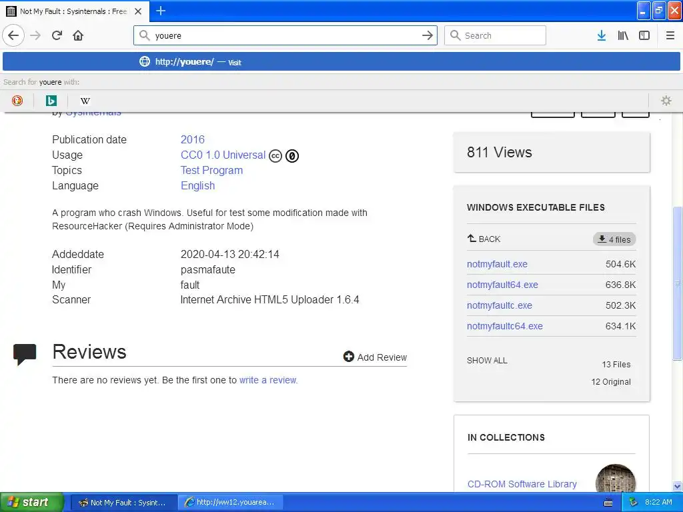Click the 504.6K file size
The image size is (683, 512).
pyautogui.click(x=620, y=264)
